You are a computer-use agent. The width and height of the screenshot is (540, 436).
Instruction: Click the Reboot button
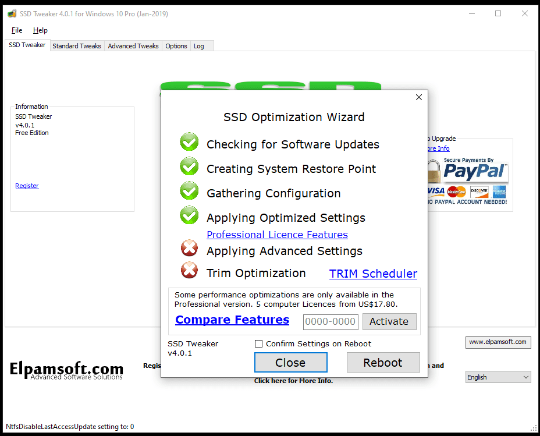[x=383, y=362]
